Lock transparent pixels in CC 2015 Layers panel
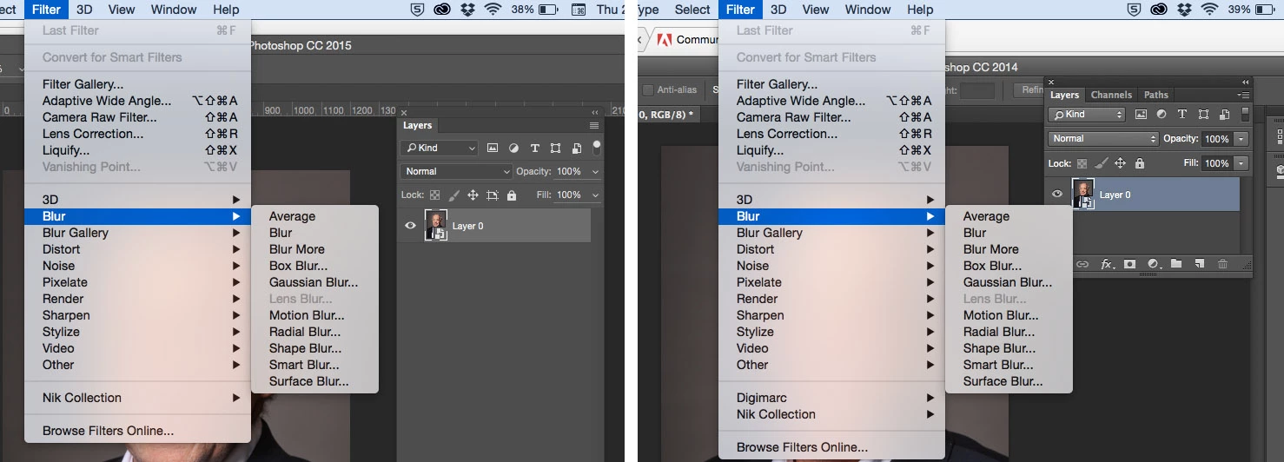 [434, 195]
